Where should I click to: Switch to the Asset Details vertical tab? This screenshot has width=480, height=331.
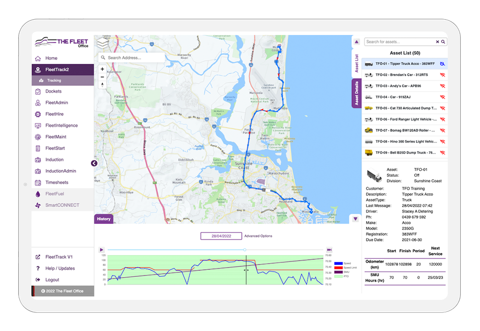coord(356,94)
